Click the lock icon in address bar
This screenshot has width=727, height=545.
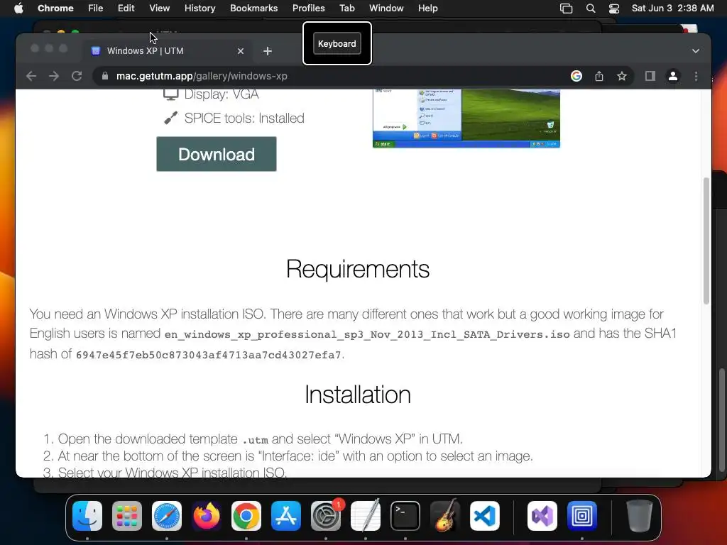[105, 76]
